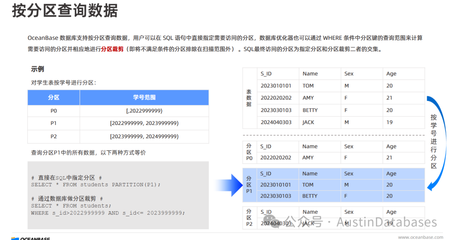The image size is (451, 240).
Task: Click the vertical 按学号进行分区 label
Action: pyautogui.click(x=433, y=142)
